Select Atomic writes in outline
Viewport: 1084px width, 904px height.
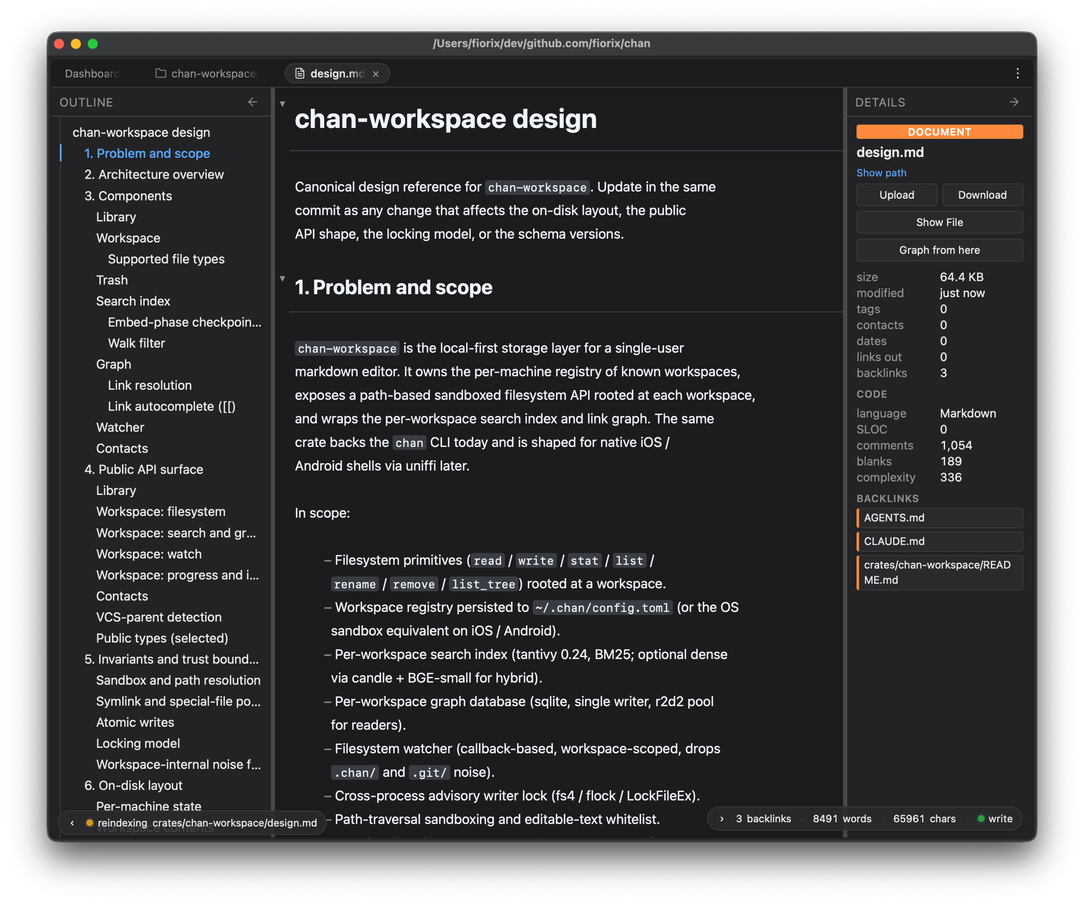pyautogui.click(x=135, y=723)
